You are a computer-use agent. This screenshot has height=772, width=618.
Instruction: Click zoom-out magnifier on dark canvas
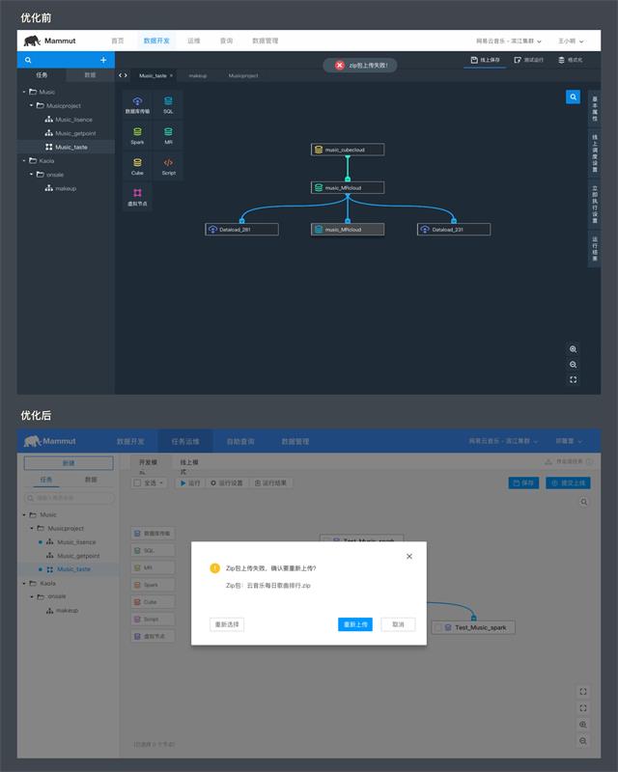pyautogui.click(x=574, y=365)
